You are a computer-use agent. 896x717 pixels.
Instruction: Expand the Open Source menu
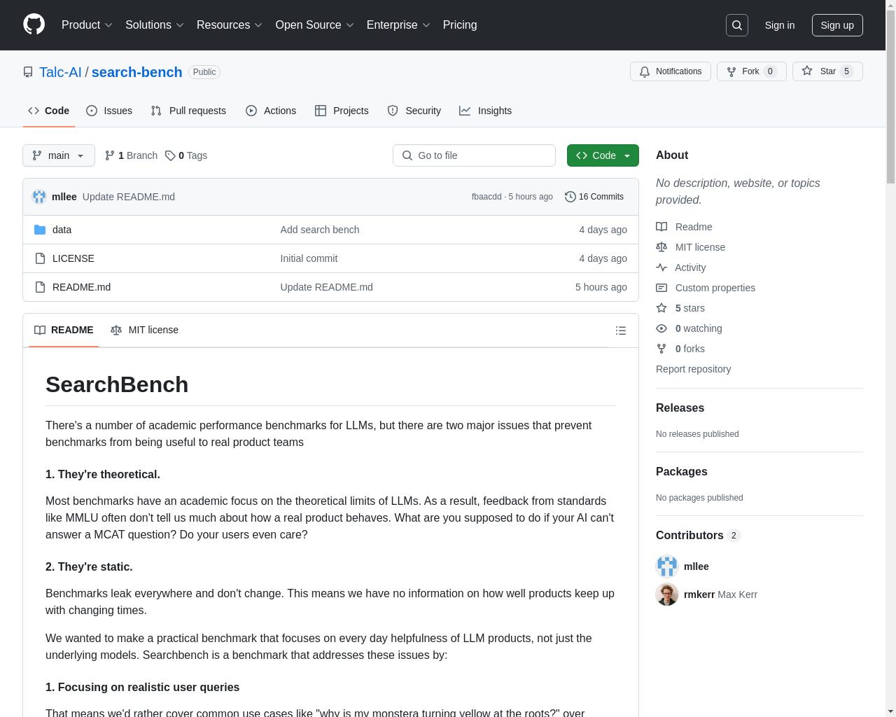coord(315,25)
